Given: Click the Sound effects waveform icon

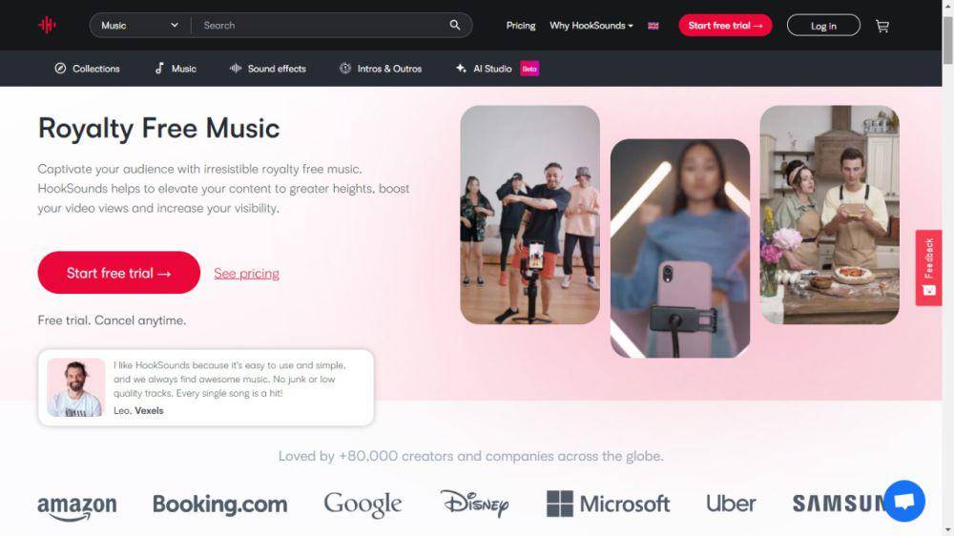Looking at the screenshot, I should 236,68.
